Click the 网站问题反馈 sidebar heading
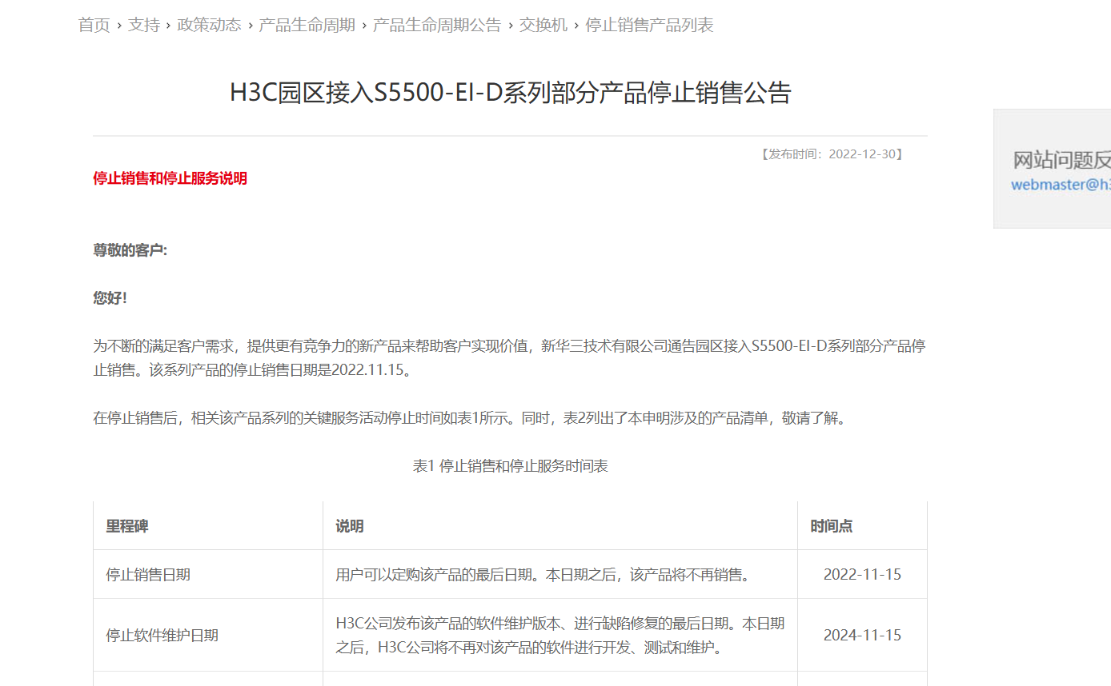 (1062, 160)
